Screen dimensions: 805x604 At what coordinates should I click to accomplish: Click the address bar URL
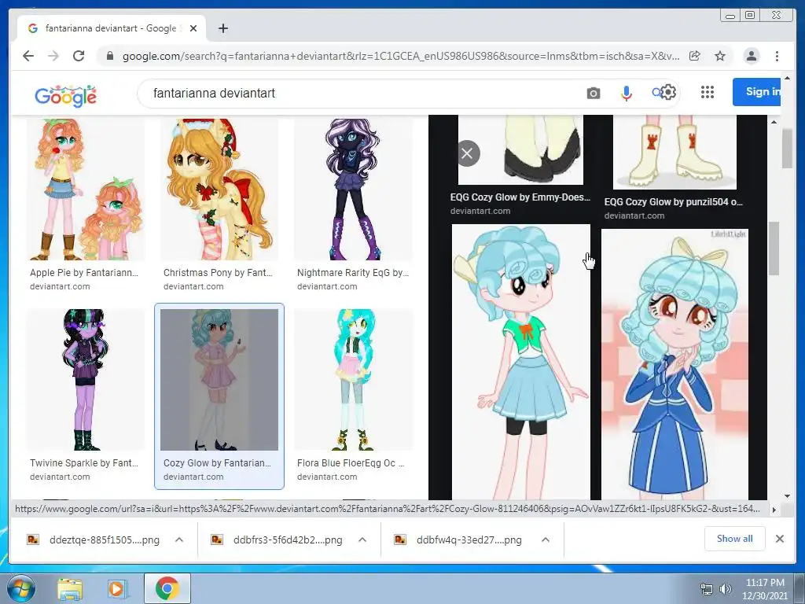coord(401,56)
